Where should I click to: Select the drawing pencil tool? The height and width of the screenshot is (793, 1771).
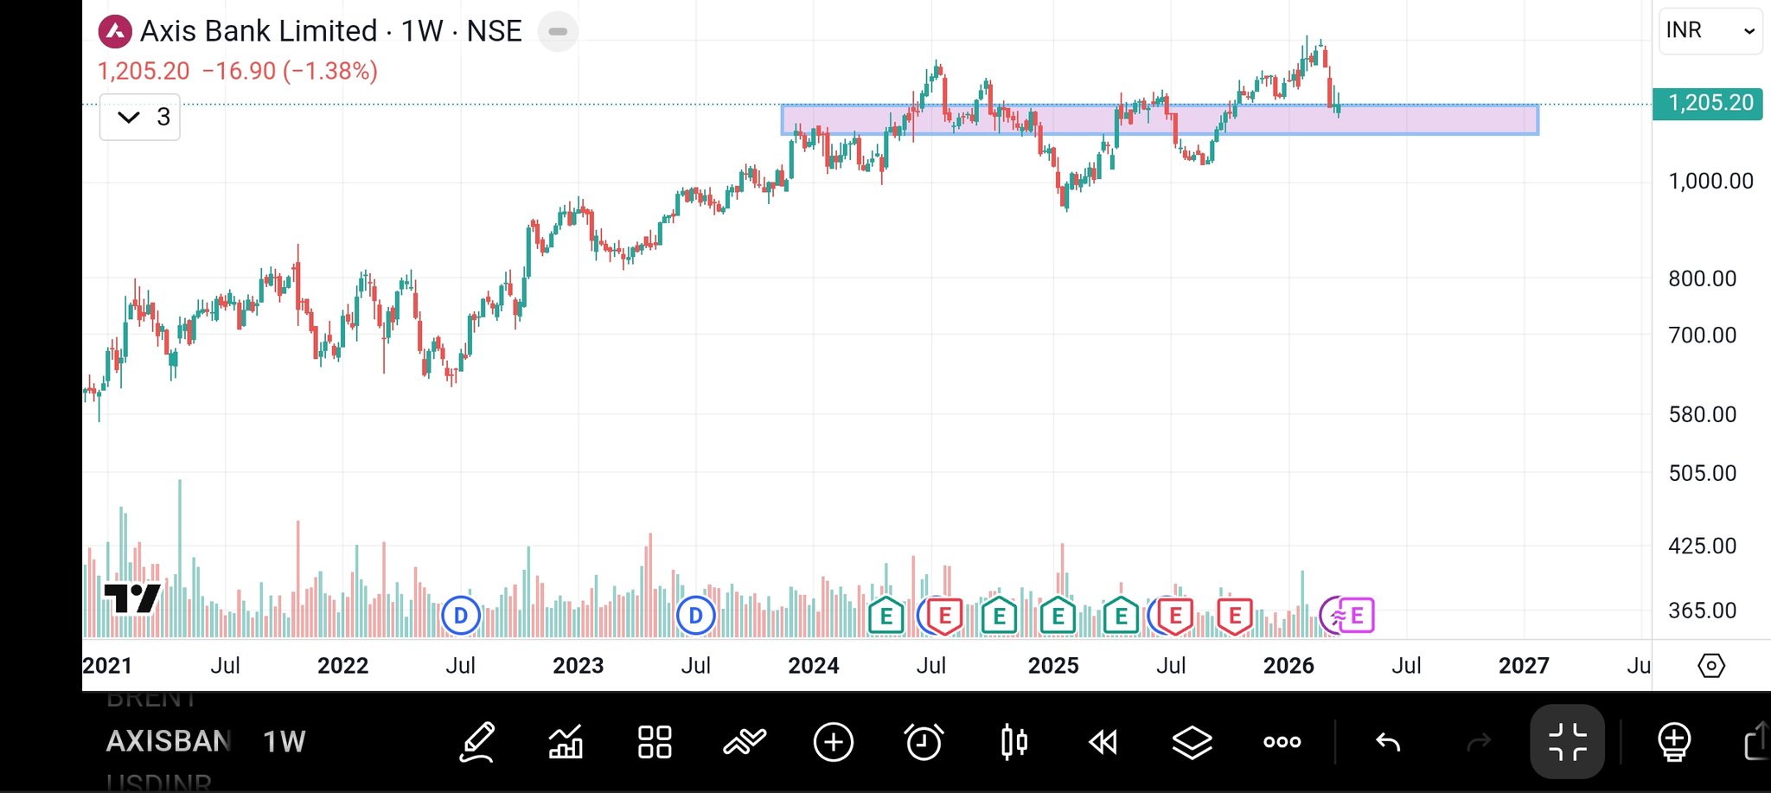click(x=478, y=742)
